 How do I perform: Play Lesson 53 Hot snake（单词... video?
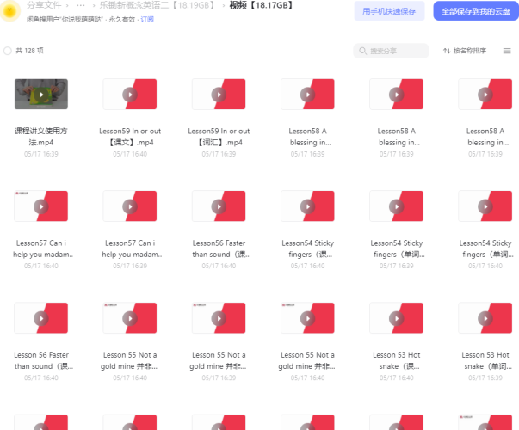[x=485, y=318]
